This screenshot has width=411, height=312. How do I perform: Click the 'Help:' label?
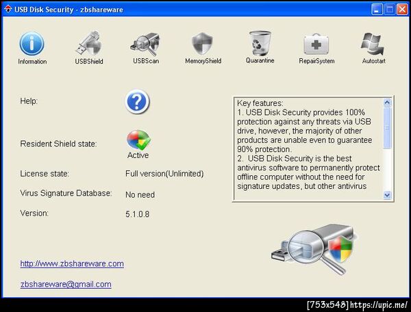[x=29, y=101]
